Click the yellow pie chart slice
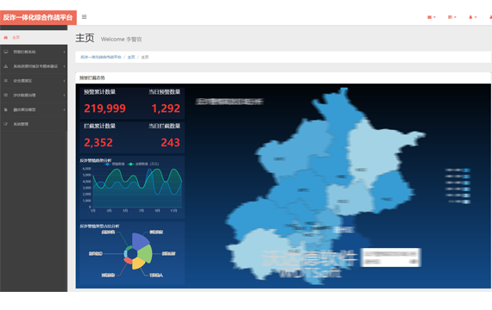The height and width of the screenshot is (310, 492). (x=138, y=263)
